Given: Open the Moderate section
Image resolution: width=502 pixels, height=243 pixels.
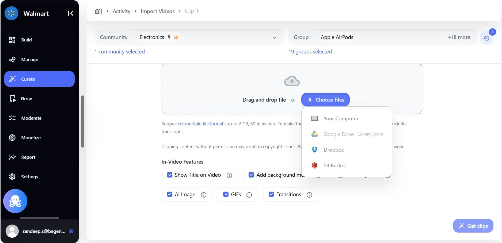Looking at the screenshot, I should tap(39, 118).
